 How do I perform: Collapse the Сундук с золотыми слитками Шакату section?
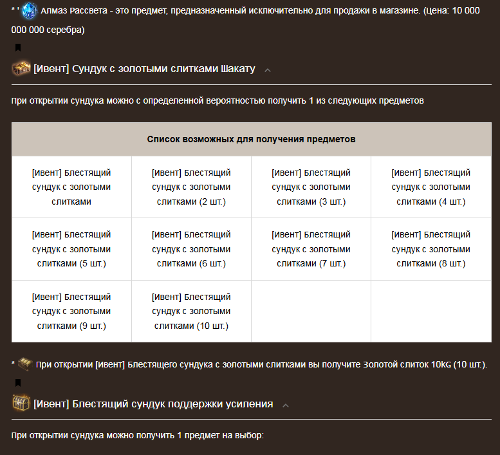tap(268, 70)
